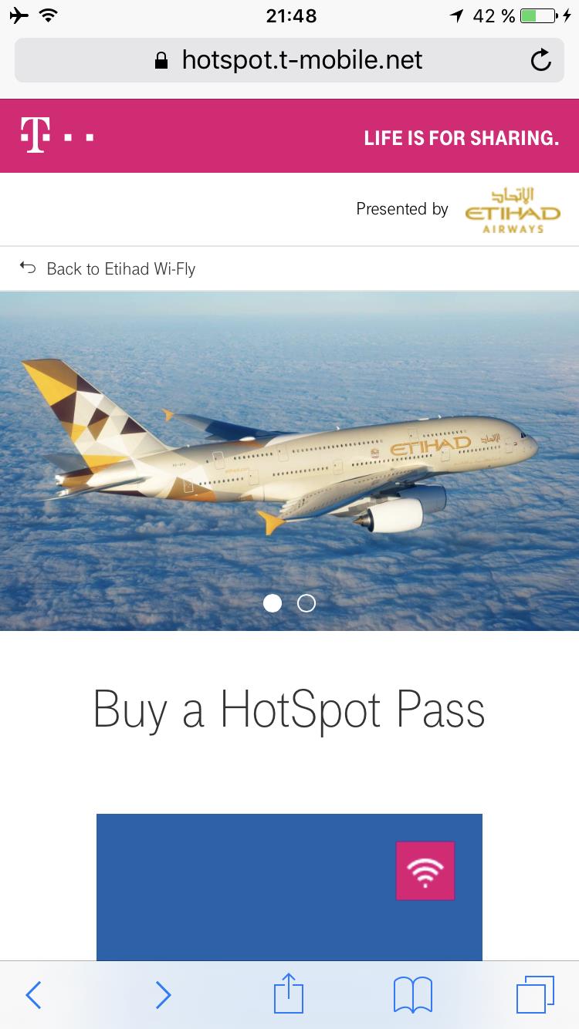The height and width of the screenshot is (1029, 579).
Task: Tap the Etihad airplane banner image
Action: (289, 461)
